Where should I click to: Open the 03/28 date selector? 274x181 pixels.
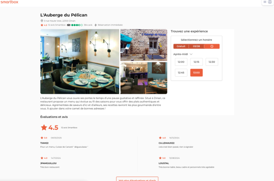click(196, 46)
